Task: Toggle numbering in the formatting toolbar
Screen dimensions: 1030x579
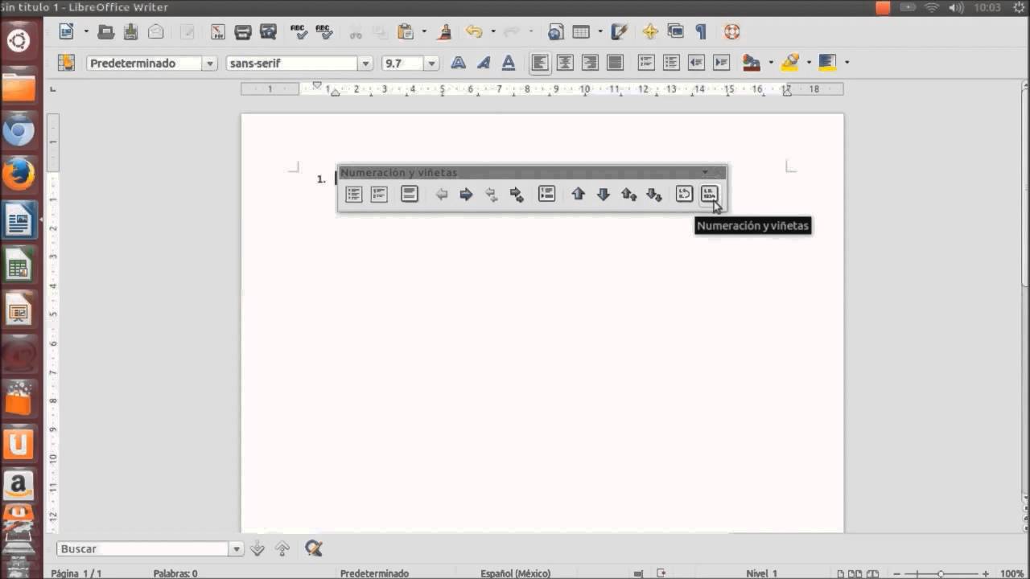Action: click(x=646, y=63)
